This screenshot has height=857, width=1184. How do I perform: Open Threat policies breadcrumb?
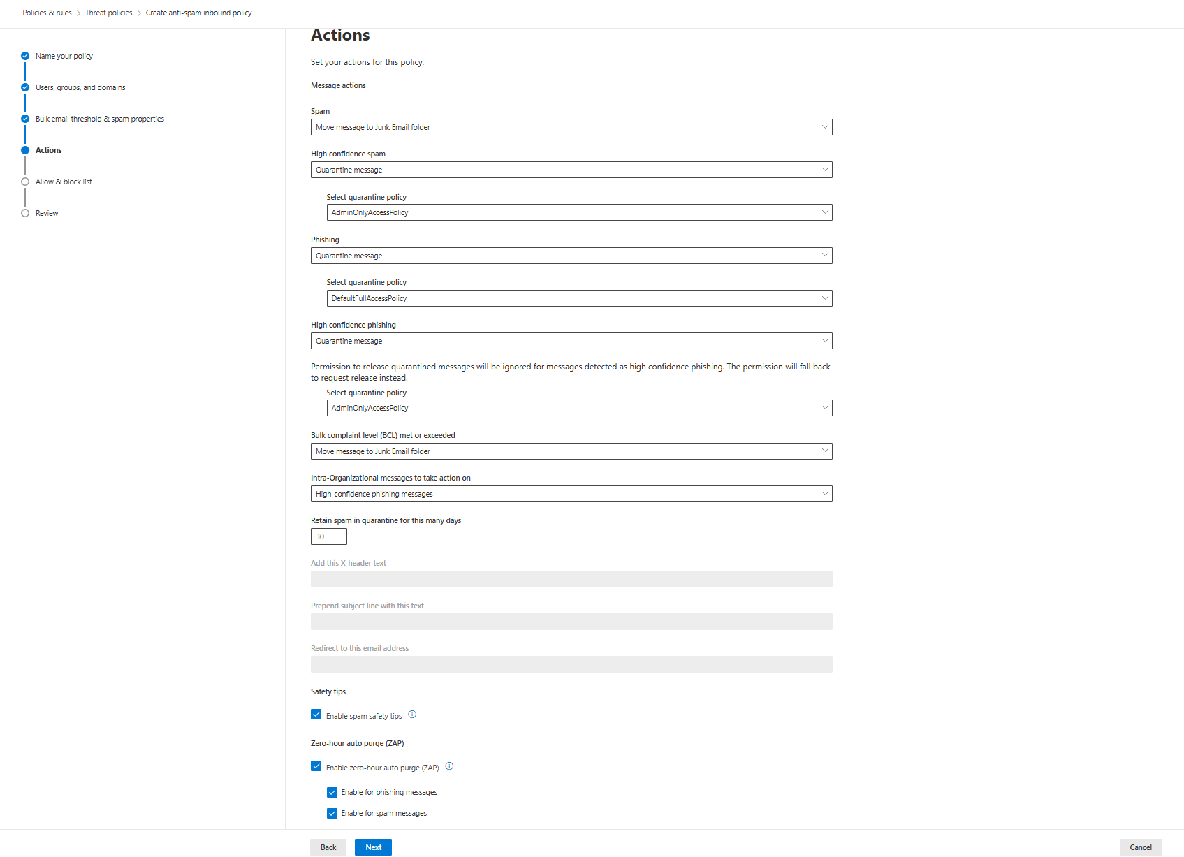[x=108, y=13]
